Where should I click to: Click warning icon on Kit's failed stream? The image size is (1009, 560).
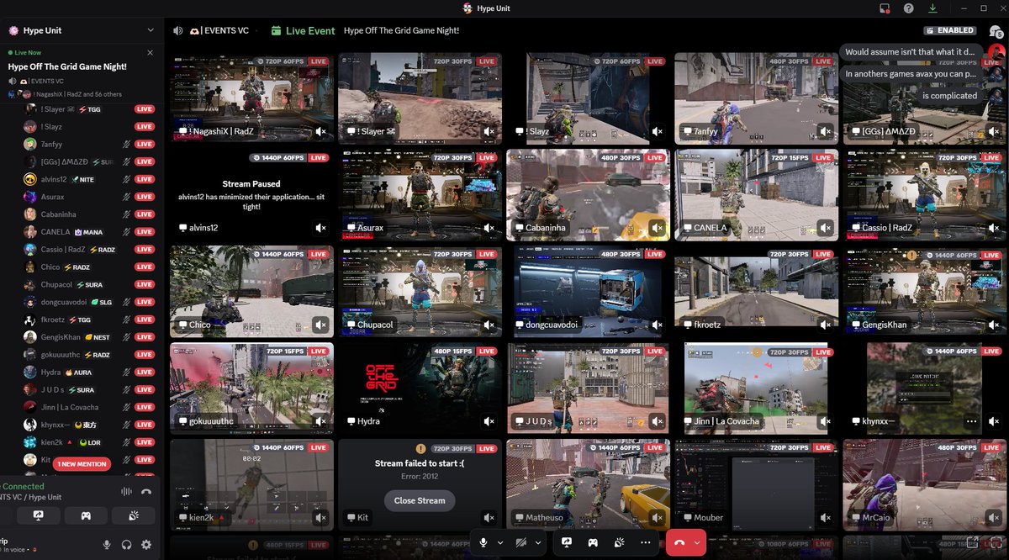(420, 449)
